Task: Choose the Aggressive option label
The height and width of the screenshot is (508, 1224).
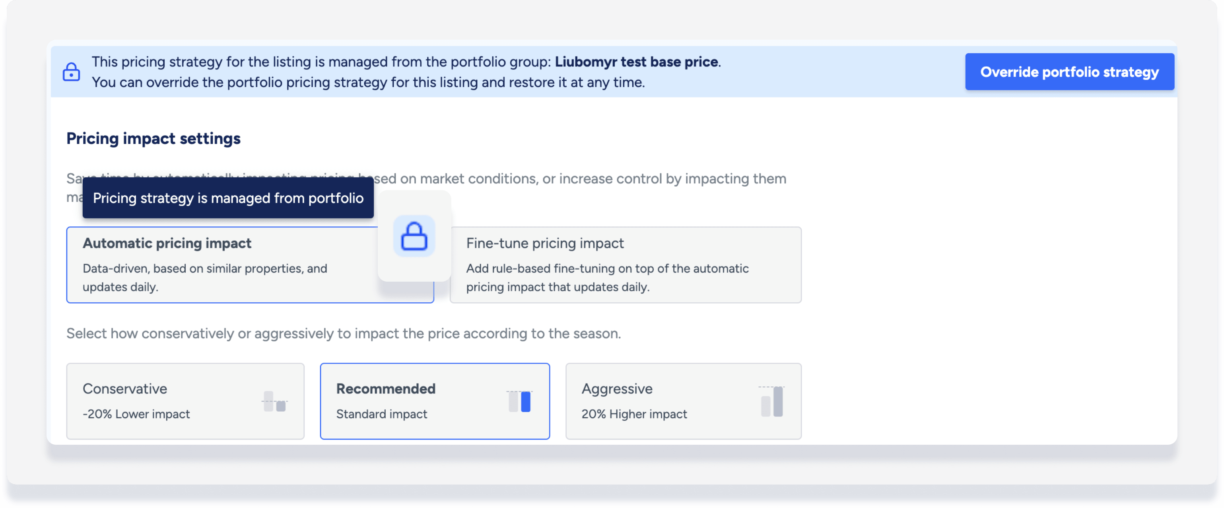Action: 617,388
